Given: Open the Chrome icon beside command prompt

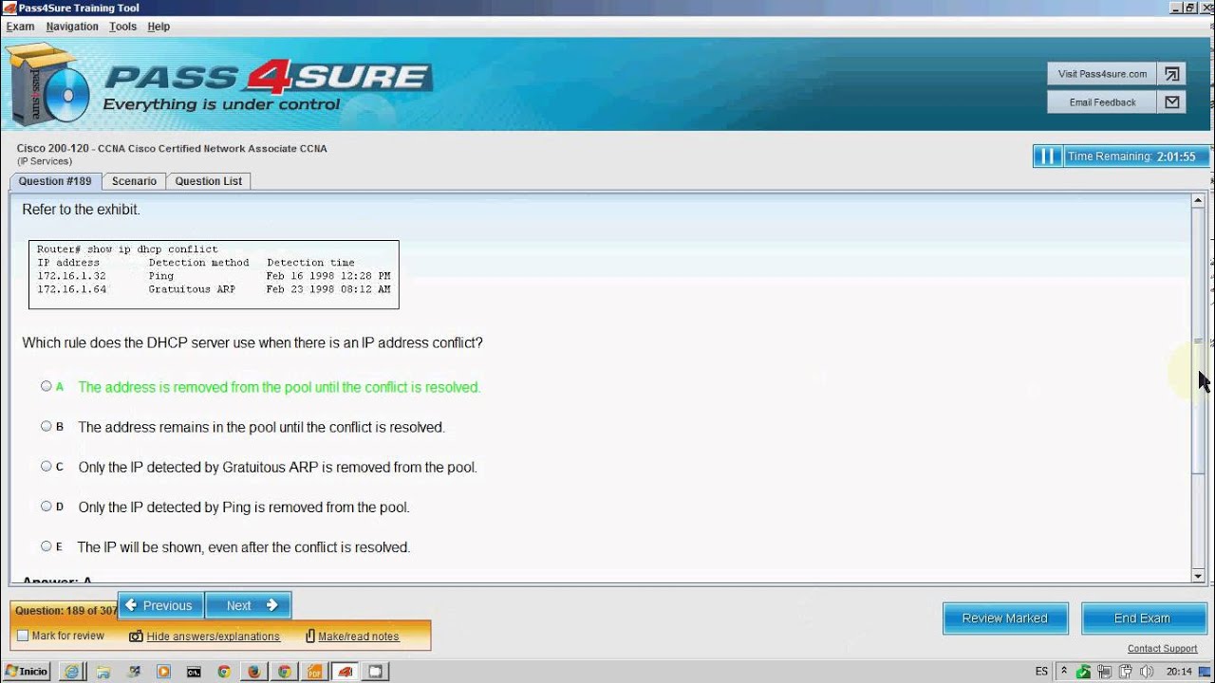Looking at the screenshot, I should (x=224, y=672).
